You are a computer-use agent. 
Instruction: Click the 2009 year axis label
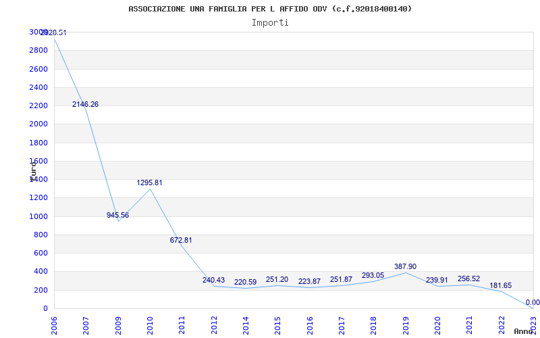pyautogui.click(x=118, y=325)
